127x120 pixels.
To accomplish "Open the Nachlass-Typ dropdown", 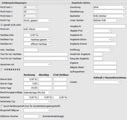I will pyautogui.click(x=37, y=40).
